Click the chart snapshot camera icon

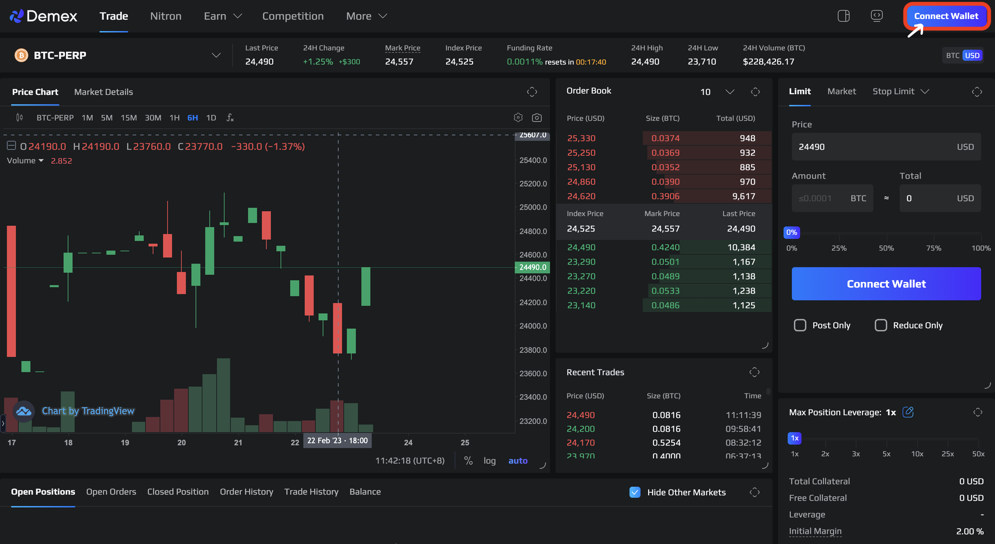[537, 118]
